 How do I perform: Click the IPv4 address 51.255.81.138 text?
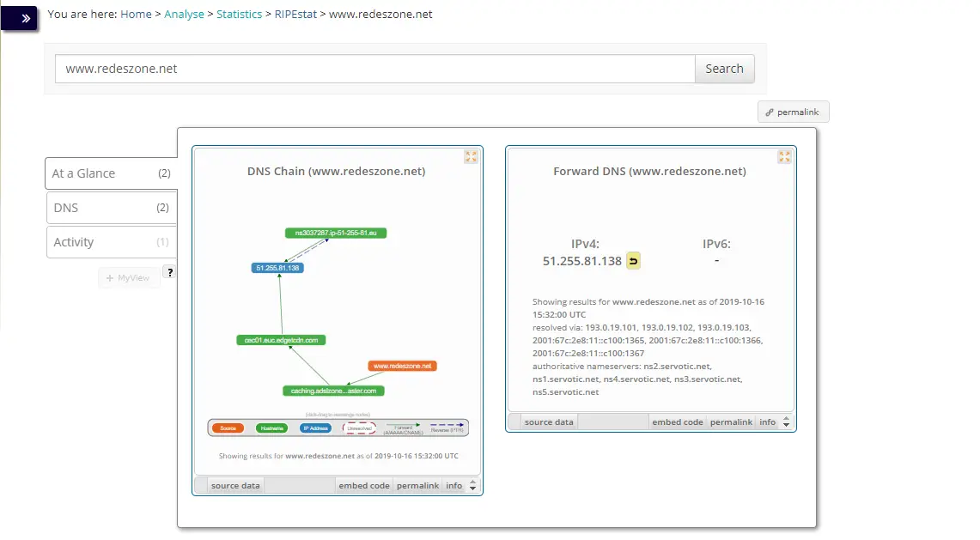click(581, 261)
